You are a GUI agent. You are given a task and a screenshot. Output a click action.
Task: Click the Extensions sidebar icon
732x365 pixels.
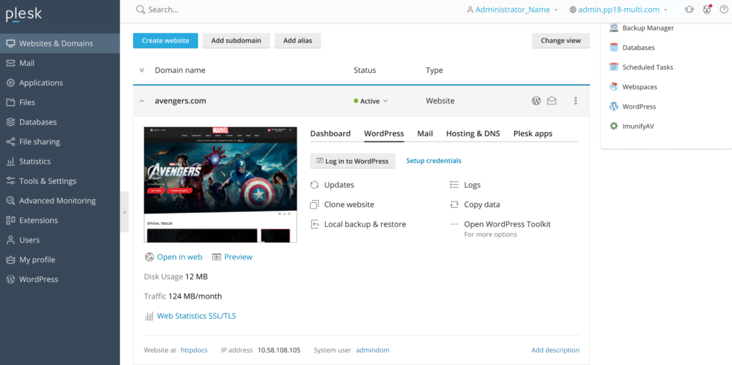pyautogui.click(x=10, y=220)
